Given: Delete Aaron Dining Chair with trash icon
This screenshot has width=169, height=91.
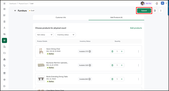Looking at the screenshot, I should click(112, 51).
